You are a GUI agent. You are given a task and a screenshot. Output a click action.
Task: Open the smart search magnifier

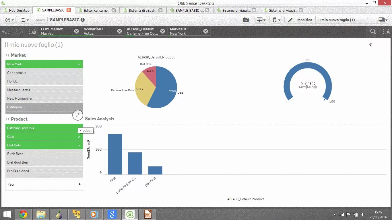(373, 32)
